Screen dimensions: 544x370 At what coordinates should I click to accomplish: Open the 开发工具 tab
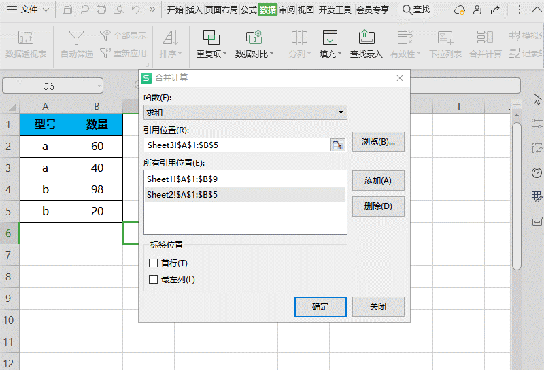[335, 10]
